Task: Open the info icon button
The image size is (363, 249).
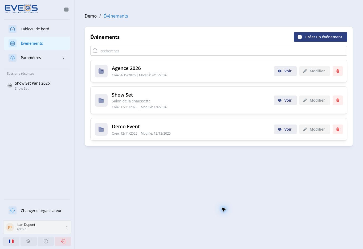Action: click(46, 241)
